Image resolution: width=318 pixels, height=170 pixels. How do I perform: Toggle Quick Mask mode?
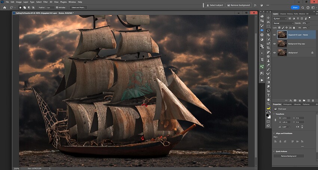coord(268,121)
